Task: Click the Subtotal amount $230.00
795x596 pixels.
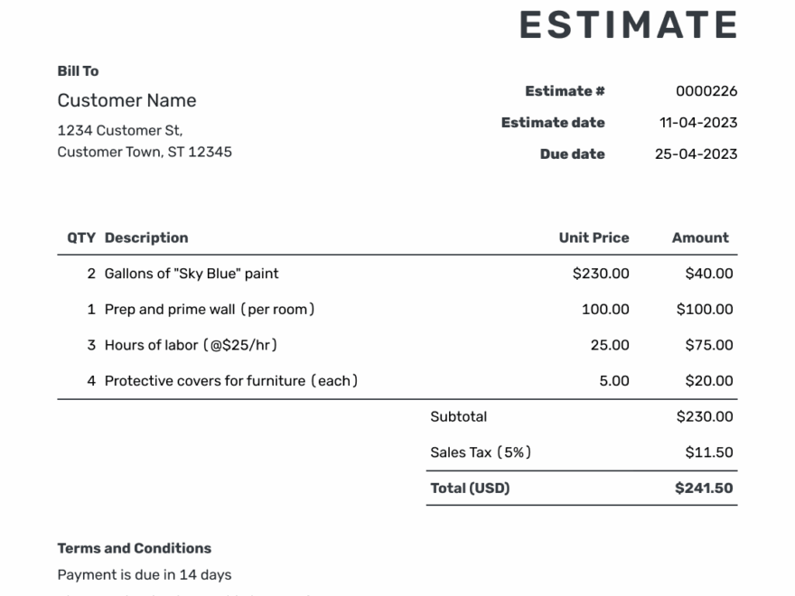Action: (x=705, y=417)
